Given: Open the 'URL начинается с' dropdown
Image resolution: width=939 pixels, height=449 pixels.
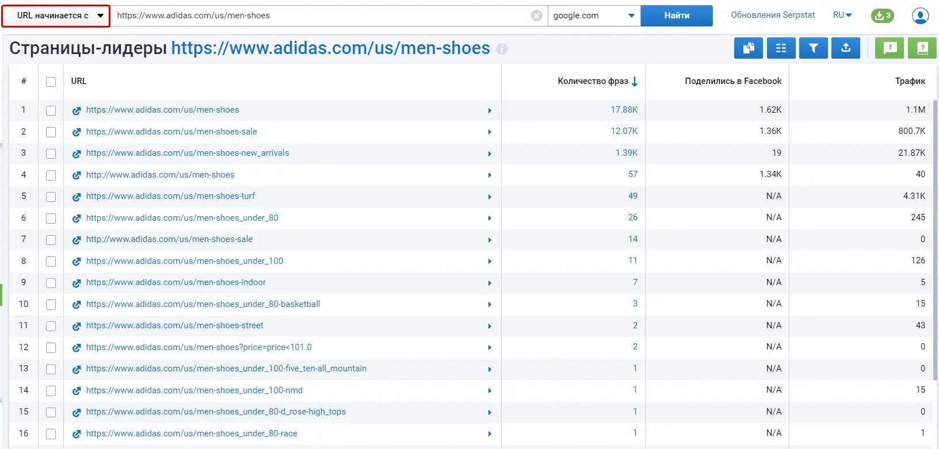Looking at the screenshot, I should click(x=56, y=16).
